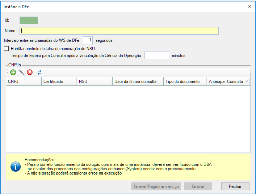Click the 'minutos' label

pos(179,56)
